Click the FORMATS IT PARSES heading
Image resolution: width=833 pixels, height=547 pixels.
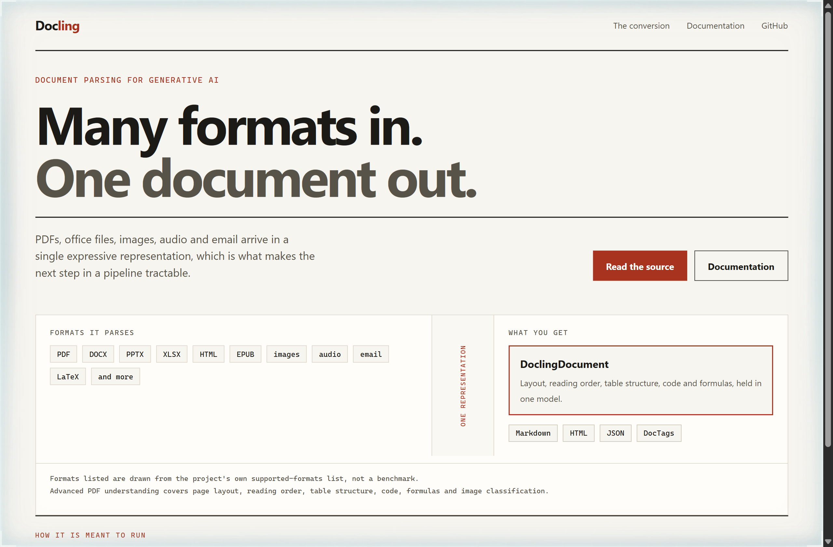92,332
